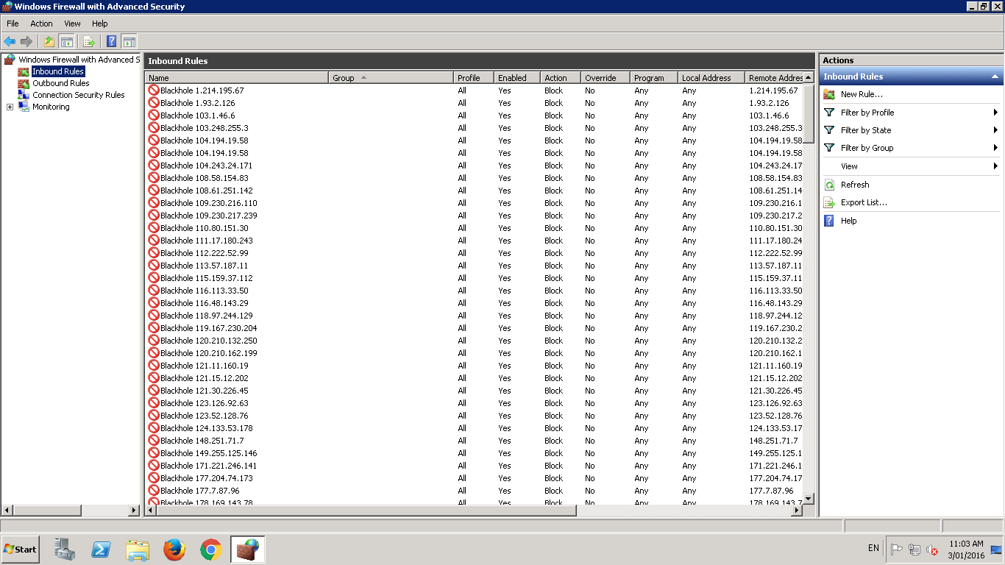The width and height of the screenshot is (1005, 565).
Task: Click the Refresh action in Actions pane
Action: tap(855, 185)
